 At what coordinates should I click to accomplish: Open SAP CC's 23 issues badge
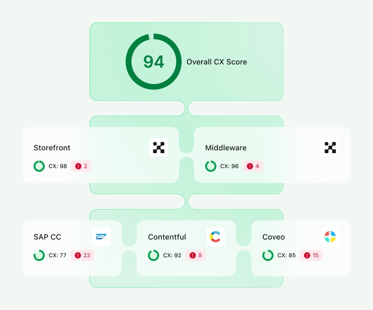pyautogui.click(x=83, y=255)
